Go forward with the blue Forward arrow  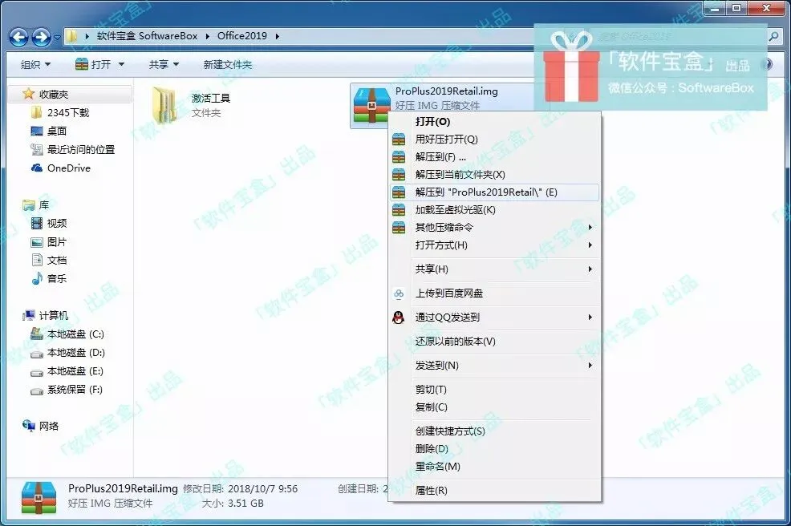click(42, 37)
